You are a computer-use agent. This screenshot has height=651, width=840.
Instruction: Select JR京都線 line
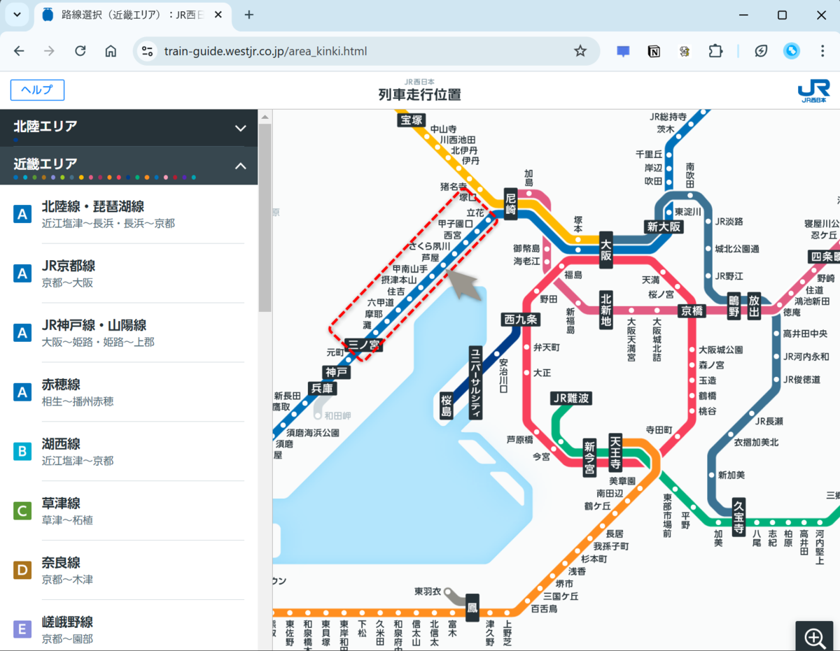tap(129, 273)
